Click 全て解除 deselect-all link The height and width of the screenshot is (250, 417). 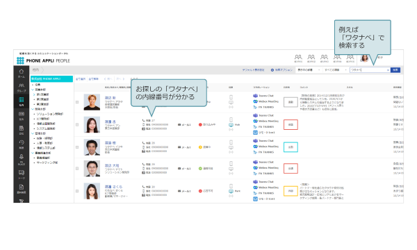pyautogui.click(x=93, y=79)
